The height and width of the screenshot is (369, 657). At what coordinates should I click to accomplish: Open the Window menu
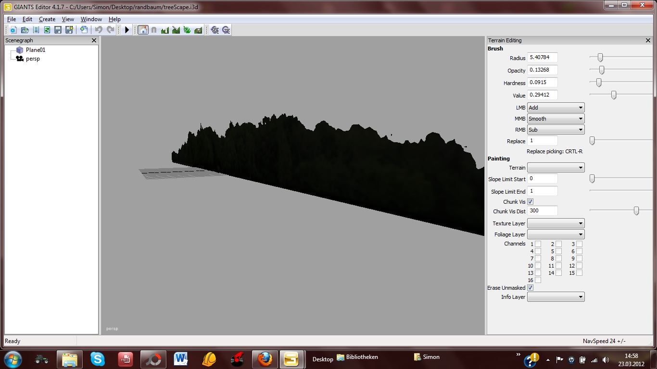tap(91, 19)
